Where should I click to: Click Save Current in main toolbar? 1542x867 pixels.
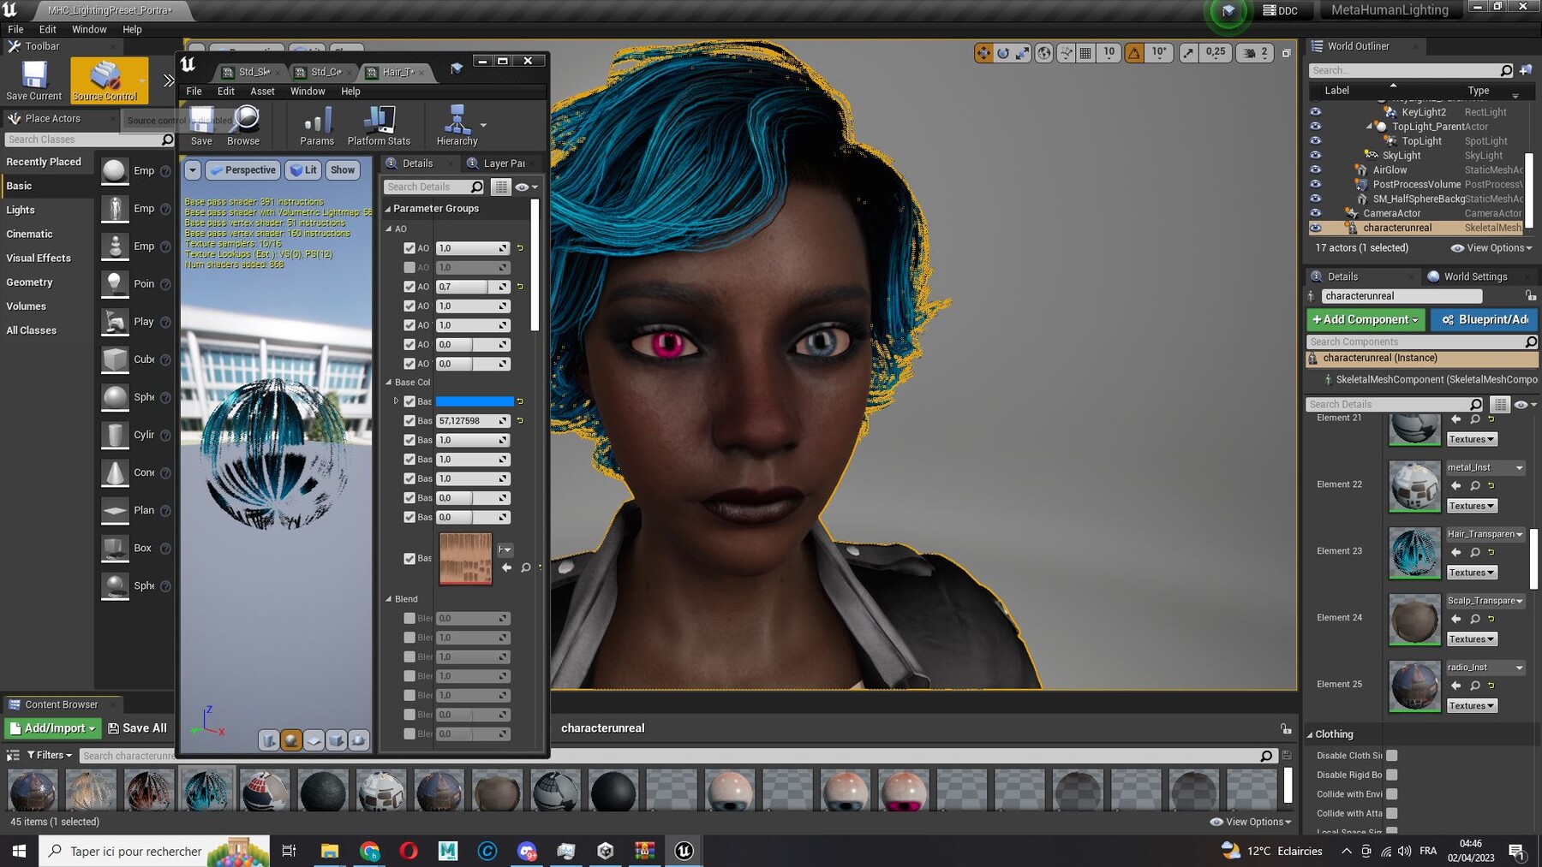pyautogui.click(x=34, y=80)
